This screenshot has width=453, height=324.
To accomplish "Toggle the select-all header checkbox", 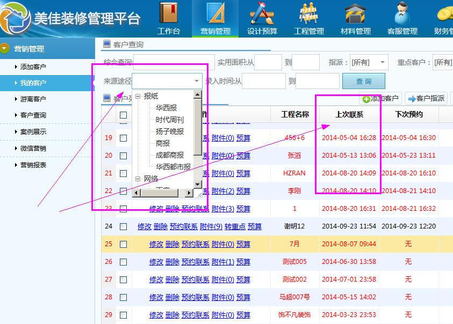I will (x=123, y=115).
